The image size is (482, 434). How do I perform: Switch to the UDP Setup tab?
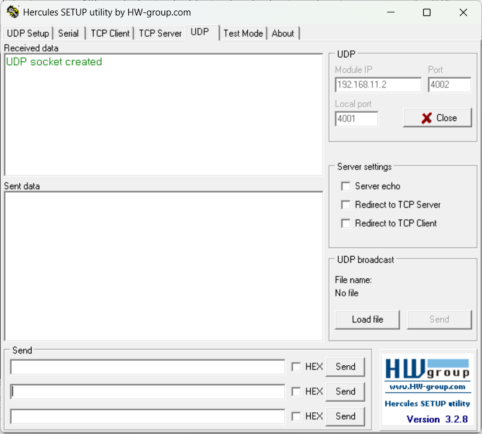point(28,33)
